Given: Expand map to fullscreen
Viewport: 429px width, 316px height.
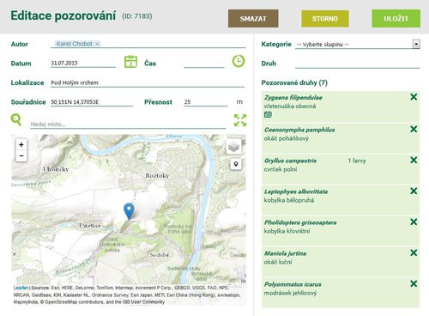Looking at the screenshot, I should (240, 120).
